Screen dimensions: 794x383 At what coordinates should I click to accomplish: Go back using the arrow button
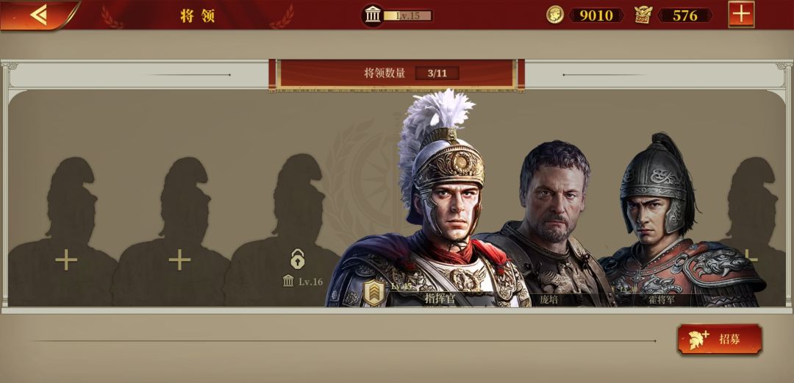tap(38, 15)
